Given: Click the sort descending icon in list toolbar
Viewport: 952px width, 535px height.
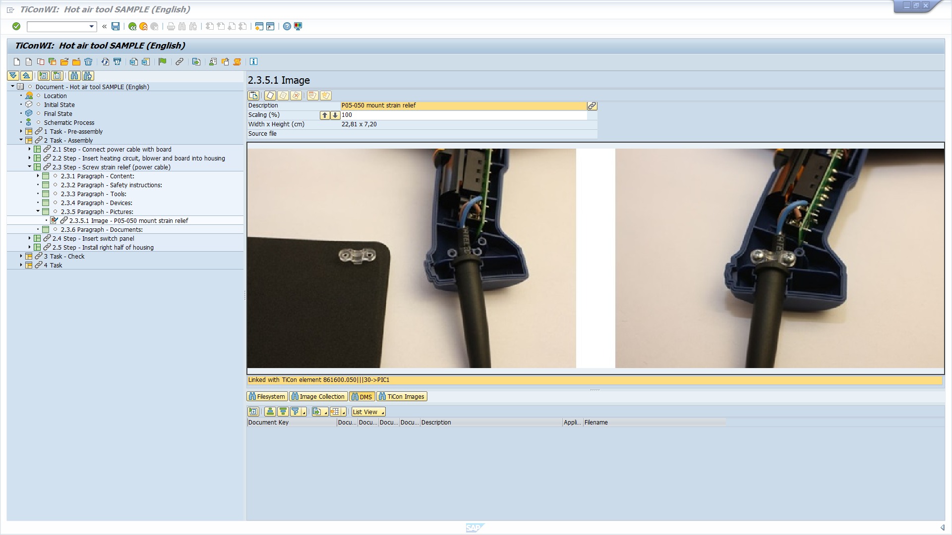Looking at the screenshot, I should [x=283, y=412].
